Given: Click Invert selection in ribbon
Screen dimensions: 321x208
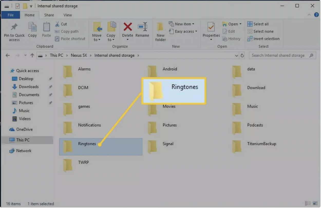Looking at the screenshot, I should (x=263, y=39).
